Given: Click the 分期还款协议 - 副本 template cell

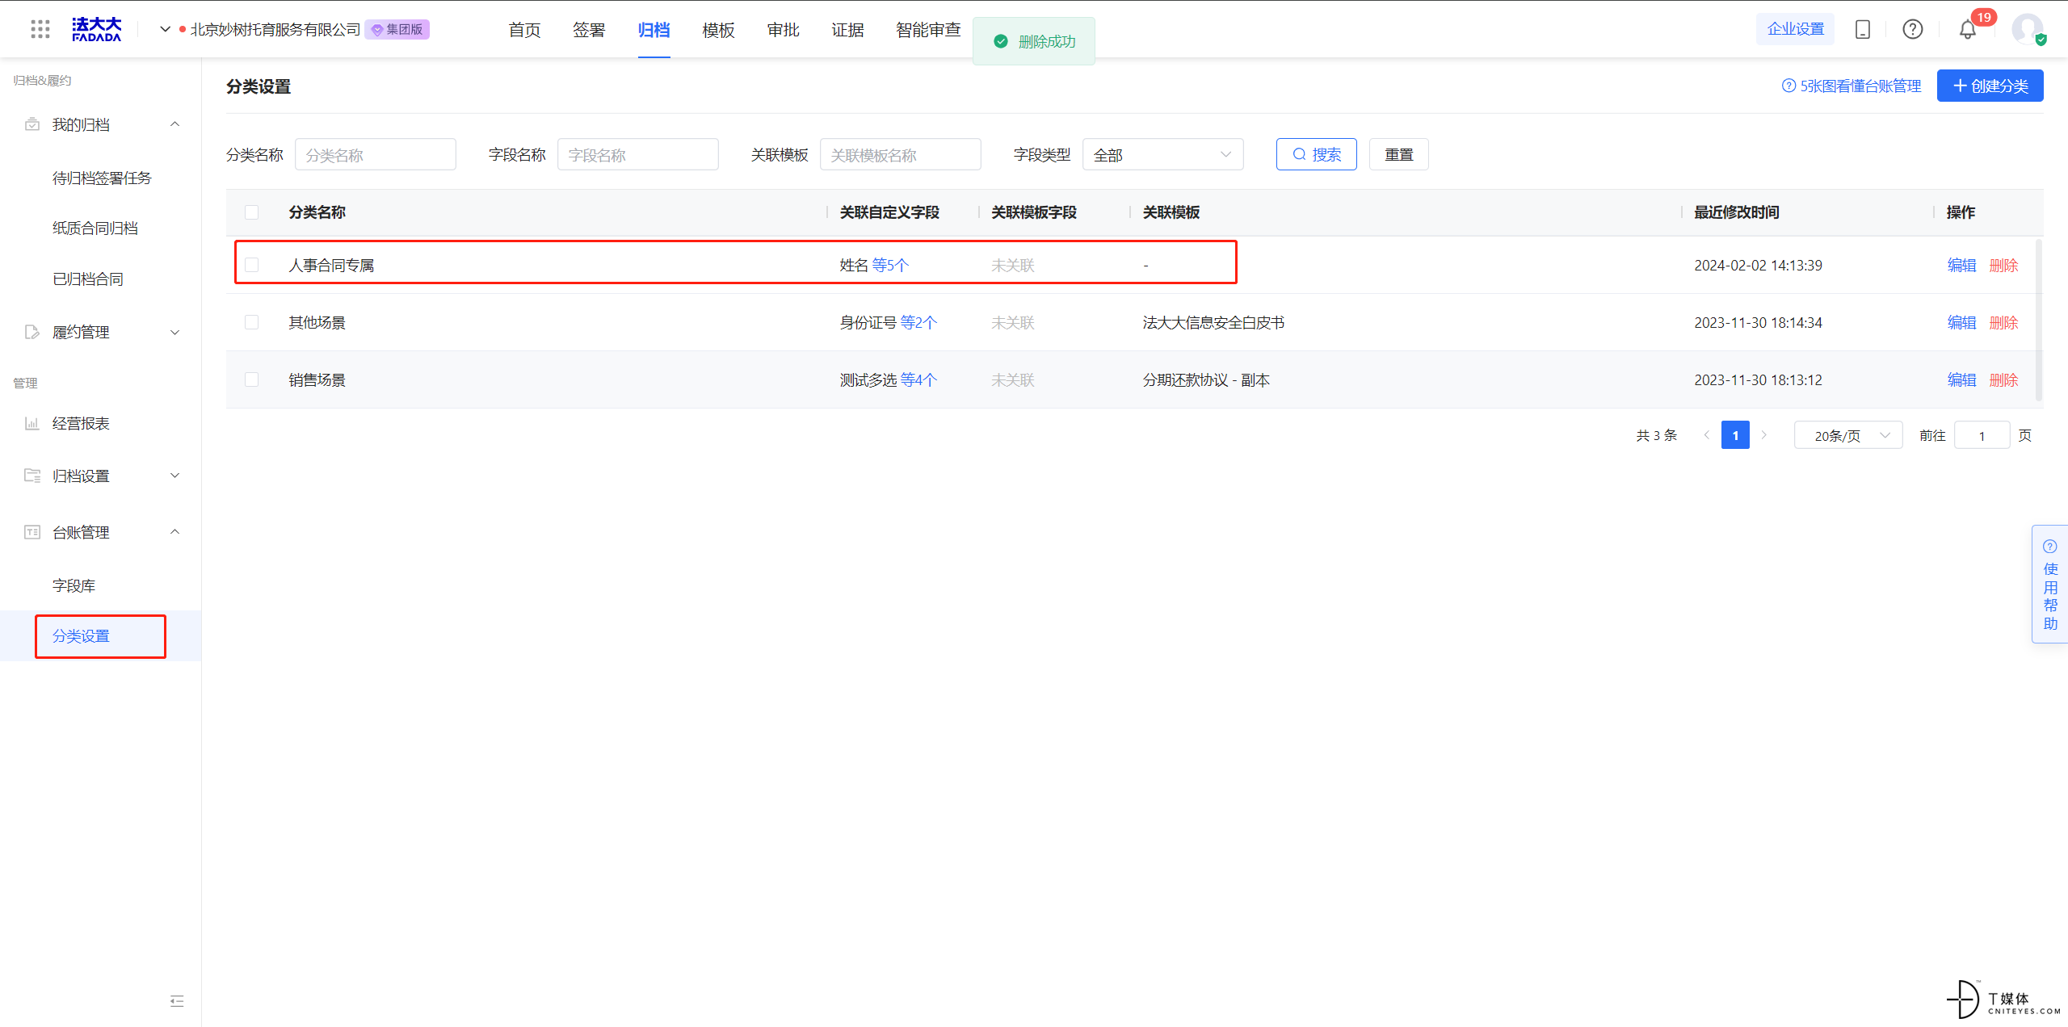Looking at the screenshot, I should point(1206,379).
